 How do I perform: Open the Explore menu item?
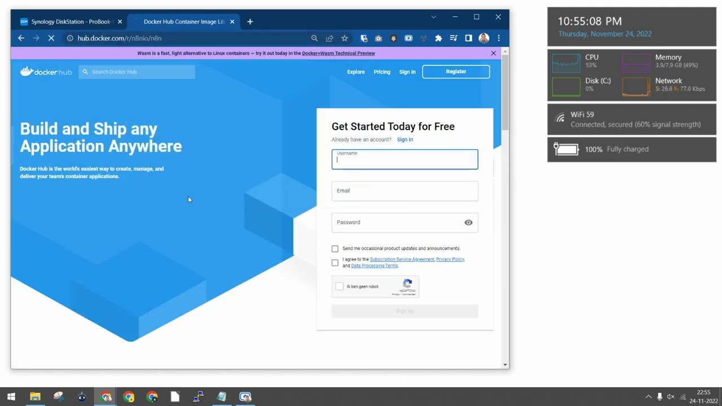click(x=356, y=72)
